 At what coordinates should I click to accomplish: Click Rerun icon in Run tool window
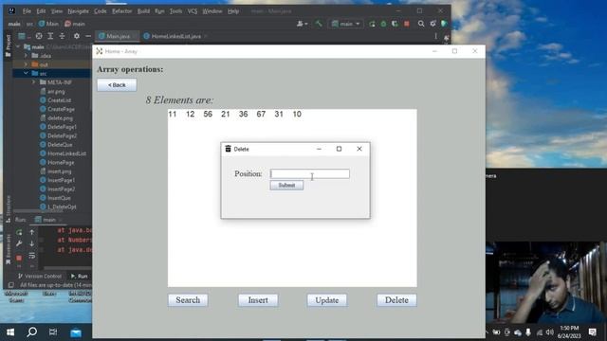(x=19, y=232)
